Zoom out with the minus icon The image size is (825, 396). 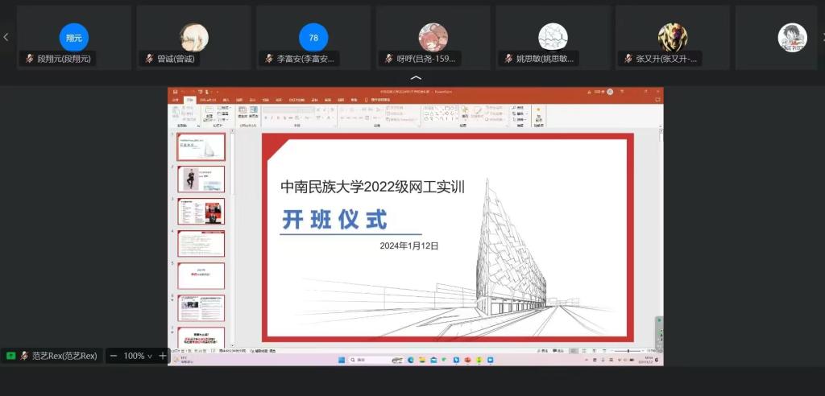114,356
